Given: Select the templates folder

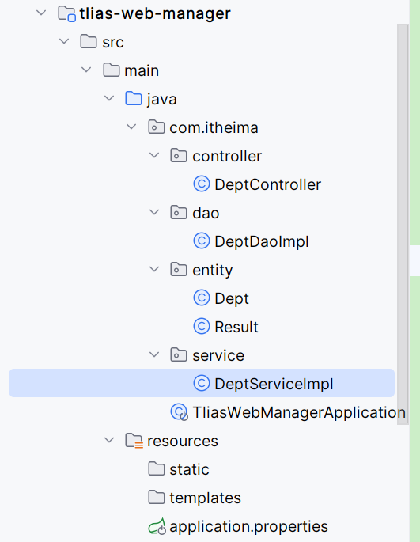Looking at the screenshot, I should tap(205, 498).
